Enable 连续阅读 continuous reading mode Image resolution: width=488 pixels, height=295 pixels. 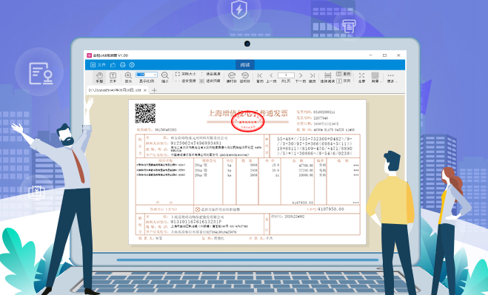point(327,78)
